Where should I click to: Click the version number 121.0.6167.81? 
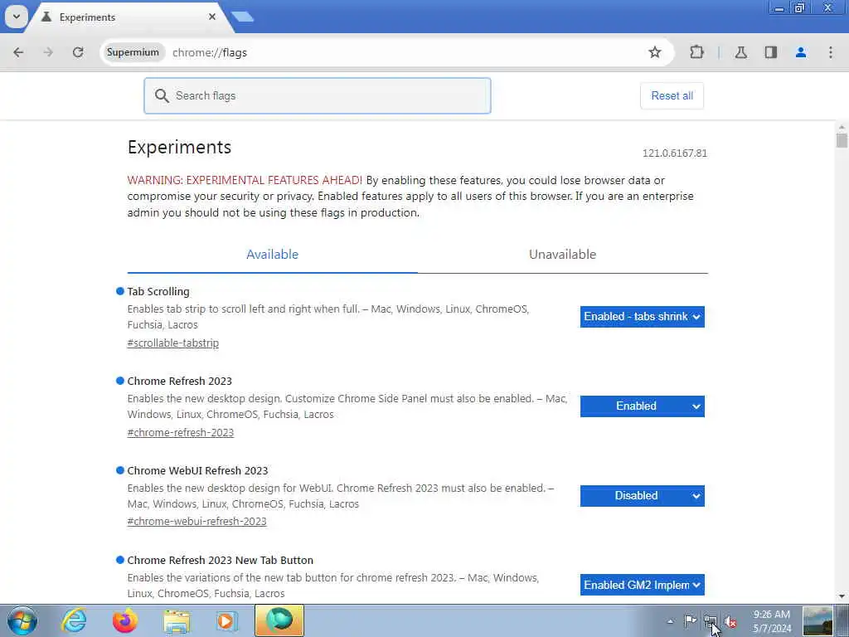(x=675, y=153)
